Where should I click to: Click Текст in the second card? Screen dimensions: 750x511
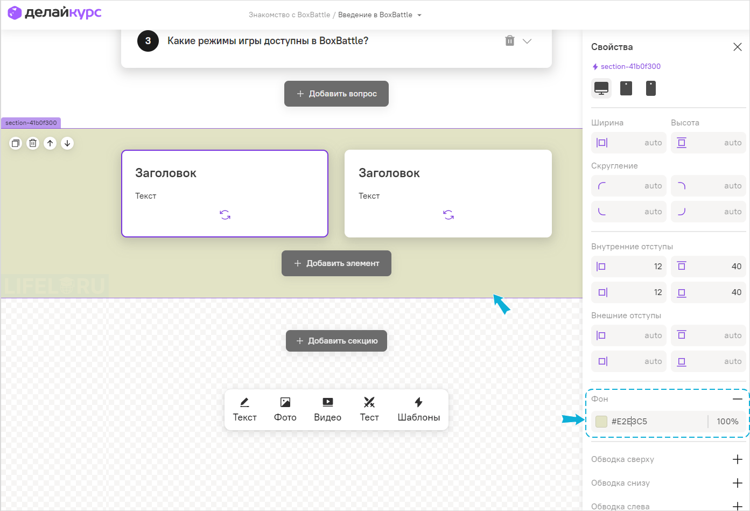(369, 196)
